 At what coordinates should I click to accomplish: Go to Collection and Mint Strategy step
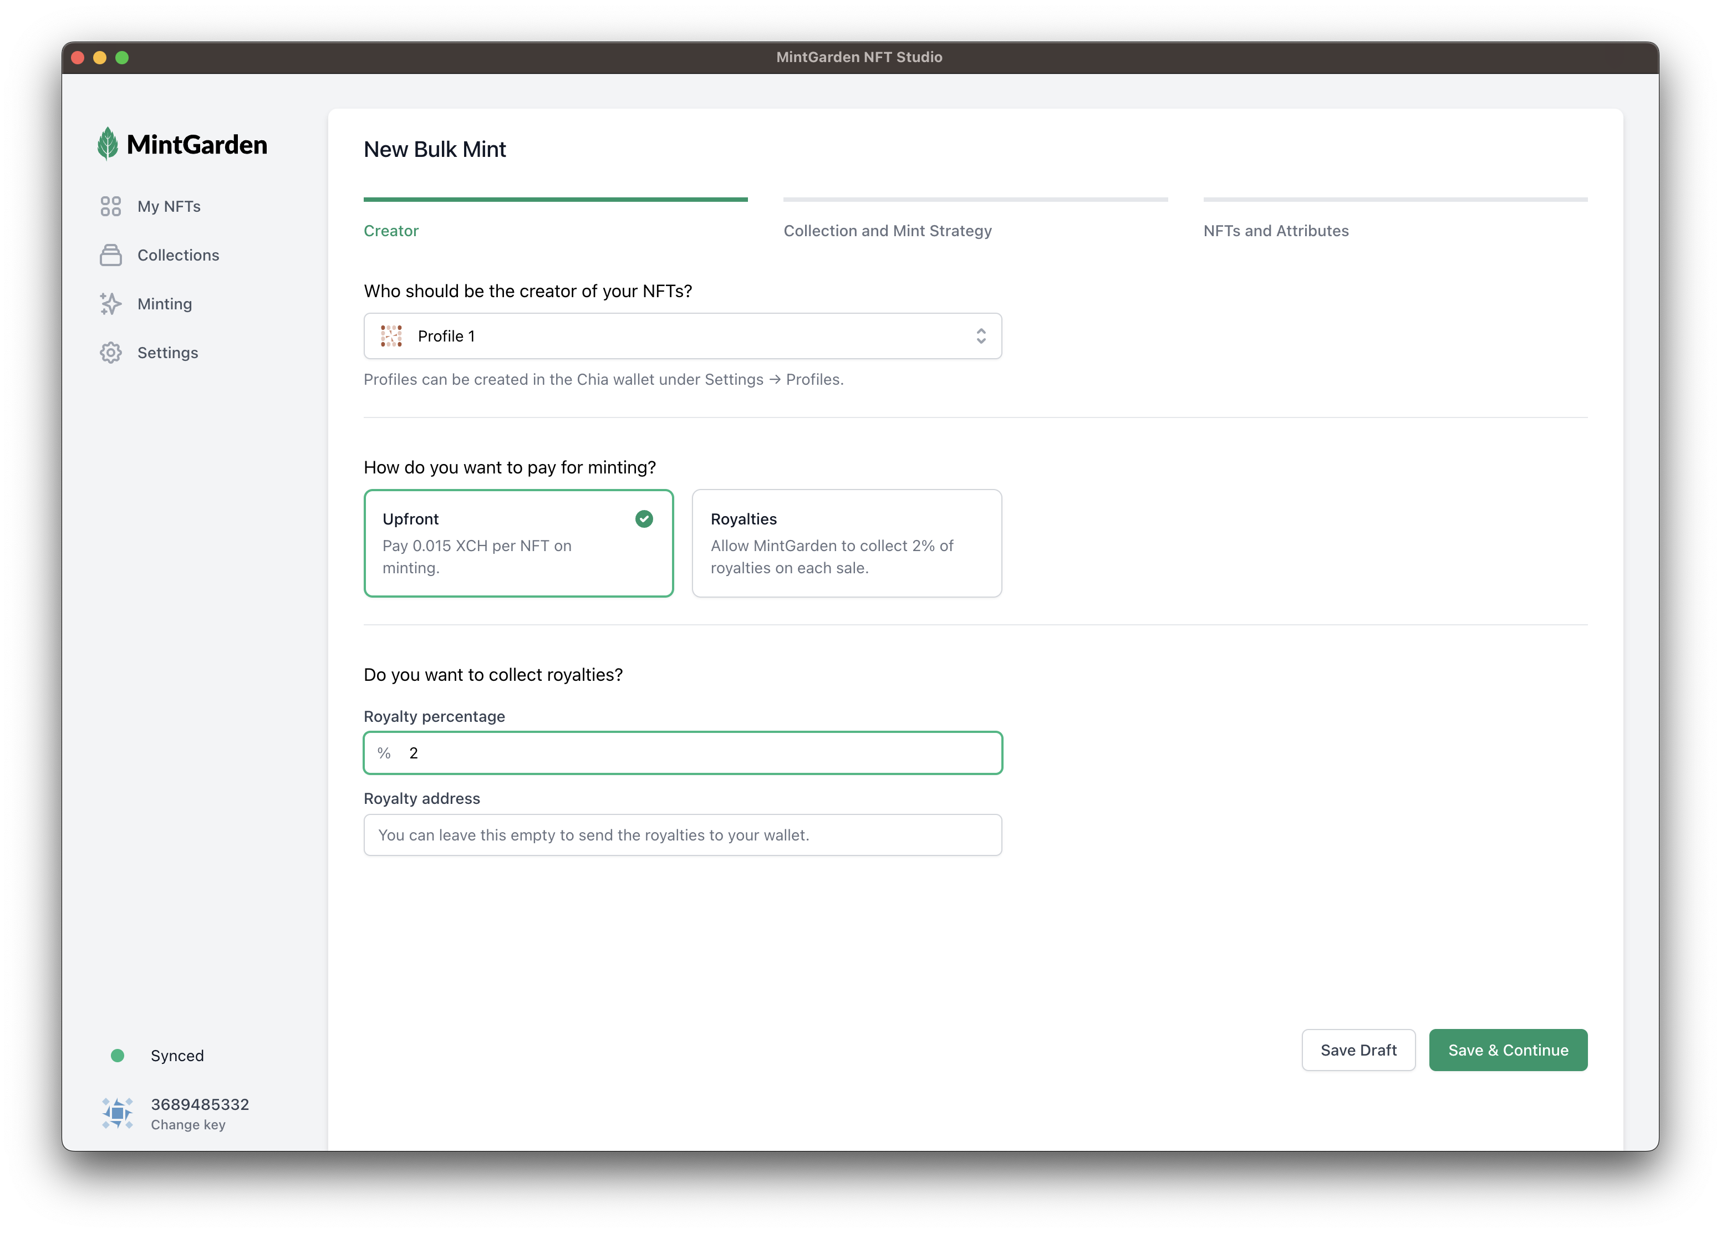point(887,231)
